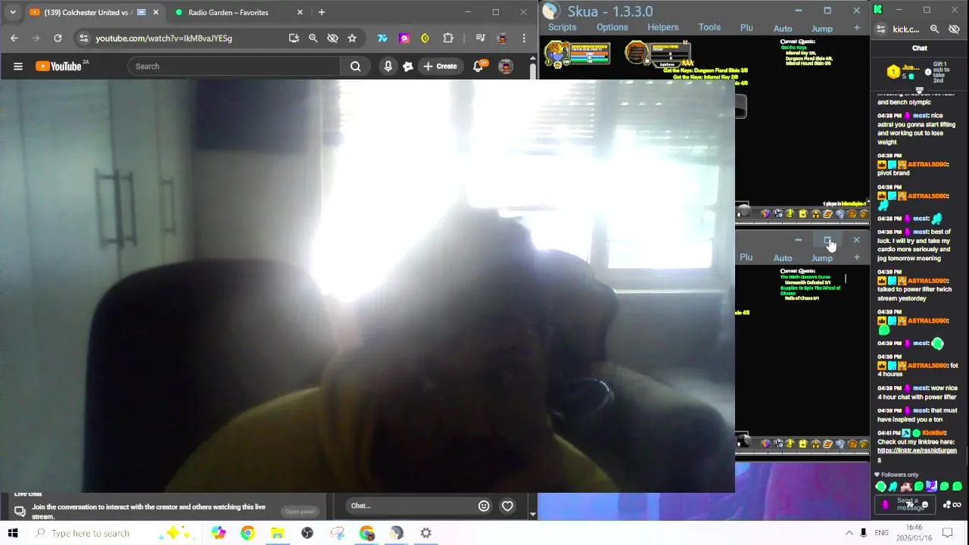The height and width of the screenshot is (545, 969).
Task: Reload the YouTube page
Action: click(x=58, y=38)
